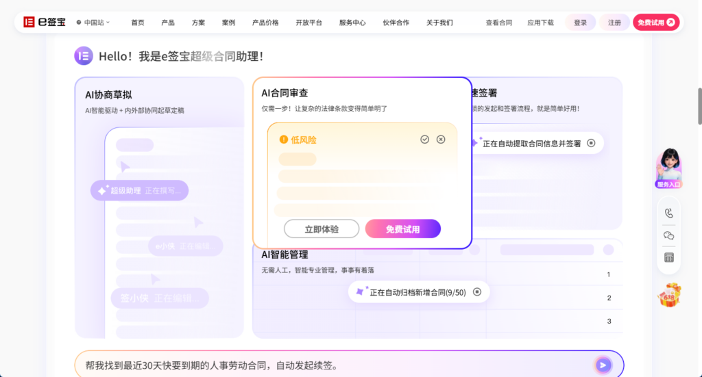Click the page vertical scrollbar
This screenshot has width=702, height=377.
699,106
